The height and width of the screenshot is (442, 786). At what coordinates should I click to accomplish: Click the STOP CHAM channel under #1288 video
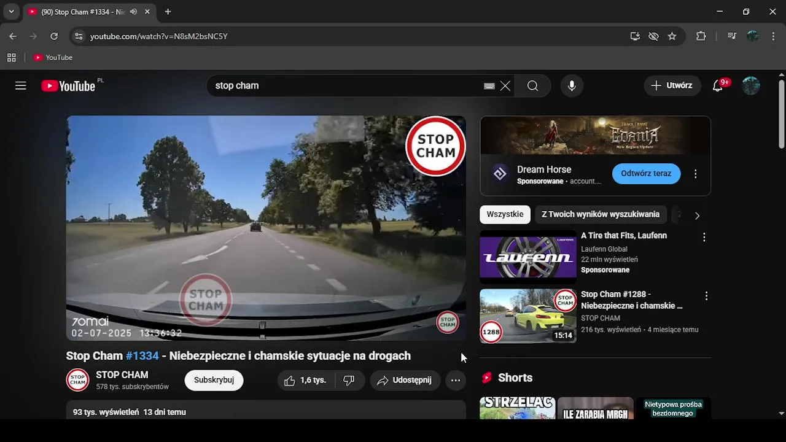601,319
